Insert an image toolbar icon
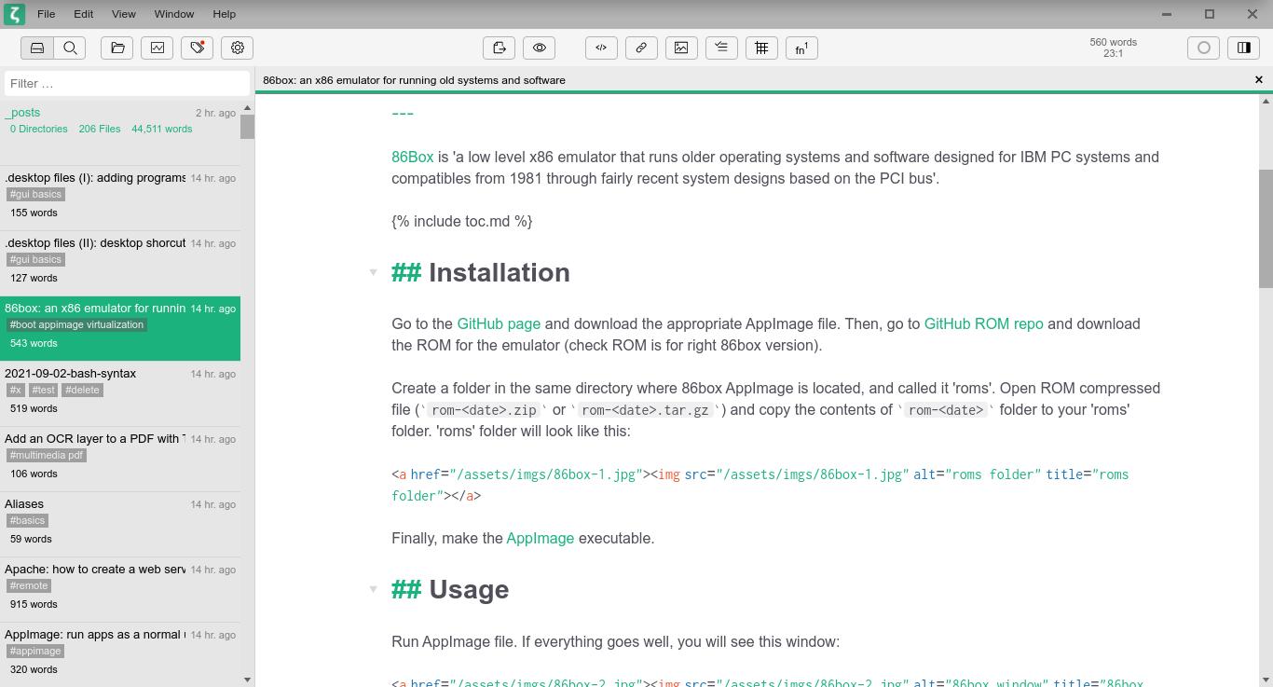The height and width of the screenshot is (687, 1273). click(x=681, y=48)
